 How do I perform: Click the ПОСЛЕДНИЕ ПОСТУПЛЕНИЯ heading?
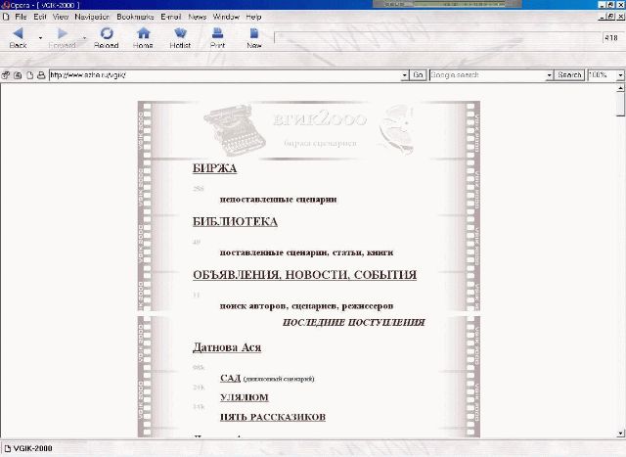(354, 323)
